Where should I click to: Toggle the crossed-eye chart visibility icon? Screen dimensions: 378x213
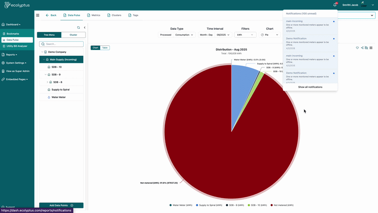click(x=367, y=48)
